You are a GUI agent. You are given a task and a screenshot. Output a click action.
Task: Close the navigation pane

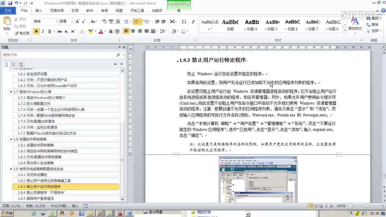coord(124,47)
